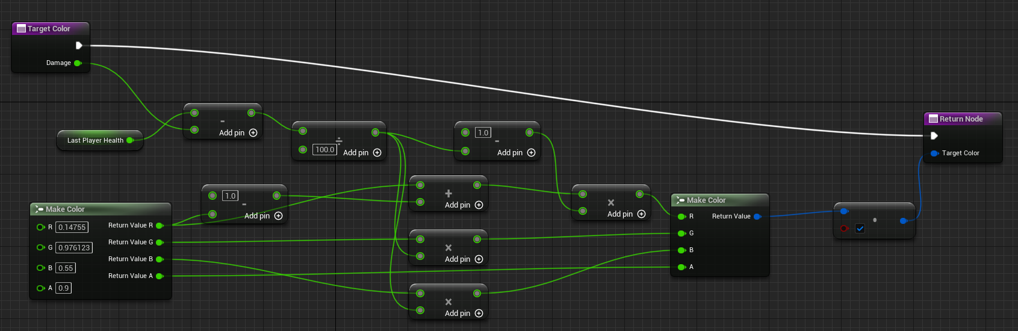Click the blue input pin on the conversion node
1018x331 pixels.
[844, 211]
